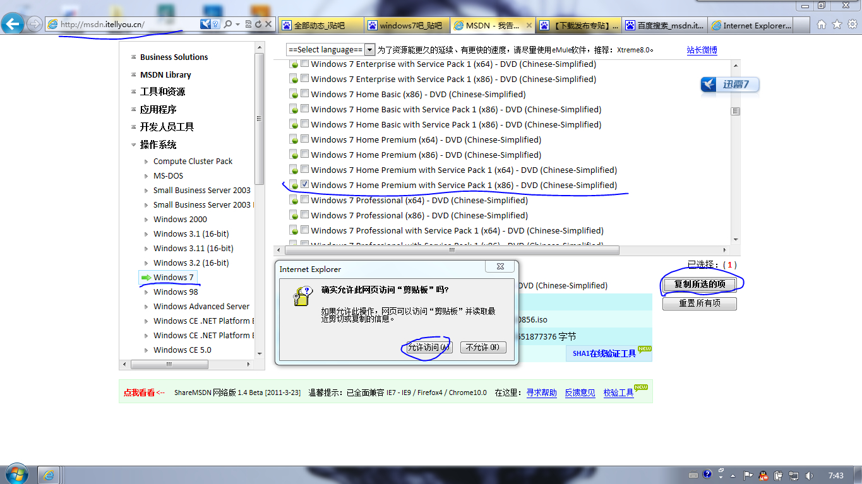Screen dimensions: 862x484
Task: Show hidden tray icons arrow
Action: point(733,475)
